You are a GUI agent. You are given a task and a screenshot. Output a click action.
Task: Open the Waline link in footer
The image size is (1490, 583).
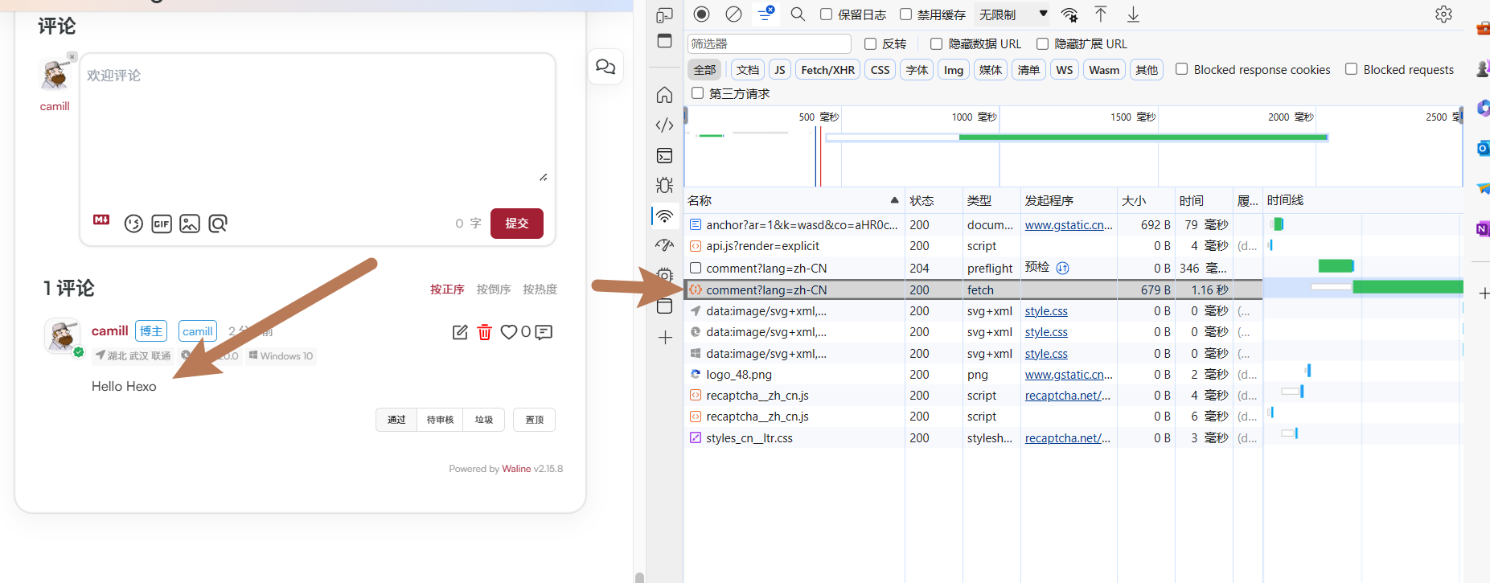click(x=515, y=469)
